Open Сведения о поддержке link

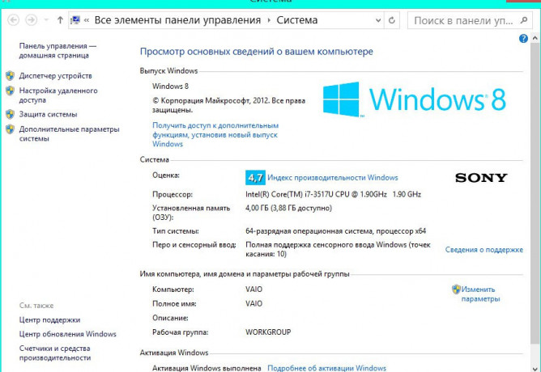coord(483,250)
